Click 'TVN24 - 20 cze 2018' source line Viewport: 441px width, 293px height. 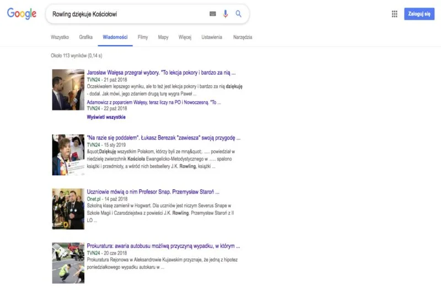(x=107, y=253)
